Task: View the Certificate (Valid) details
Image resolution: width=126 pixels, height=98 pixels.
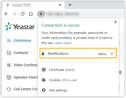Action: (62, 70)
